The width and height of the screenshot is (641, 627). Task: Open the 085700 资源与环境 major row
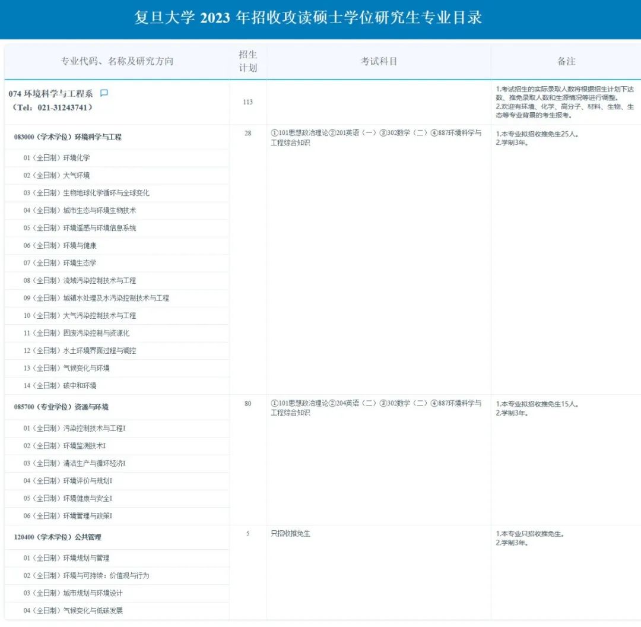(61, 407)
